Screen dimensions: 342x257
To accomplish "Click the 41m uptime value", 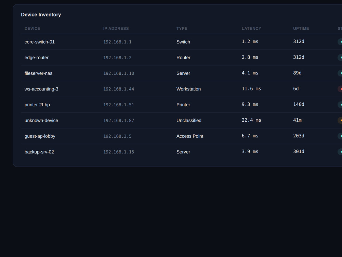I will point(297,120).
